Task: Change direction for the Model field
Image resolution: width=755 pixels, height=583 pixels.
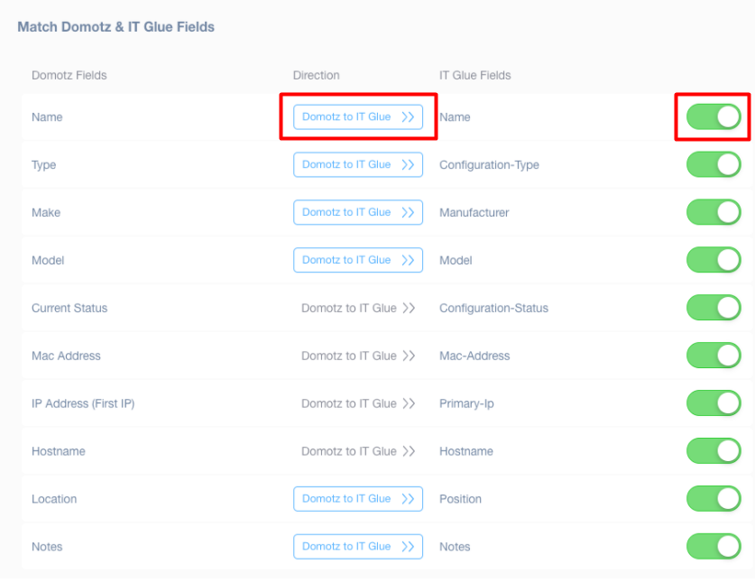Action: pyautogui.click(x=357, y=260)
